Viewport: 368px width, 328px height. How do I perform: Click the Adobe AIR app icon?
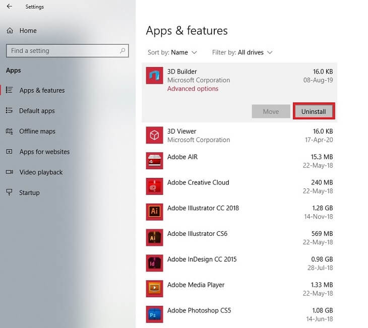click(154, 161)
